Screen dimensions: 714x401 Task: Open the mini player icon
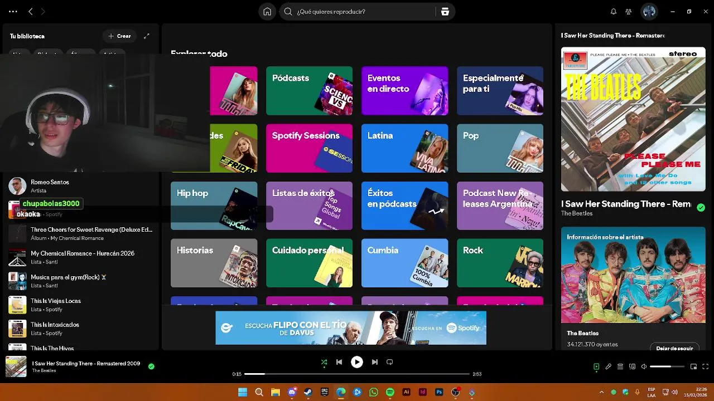click(x=694, y=366)
